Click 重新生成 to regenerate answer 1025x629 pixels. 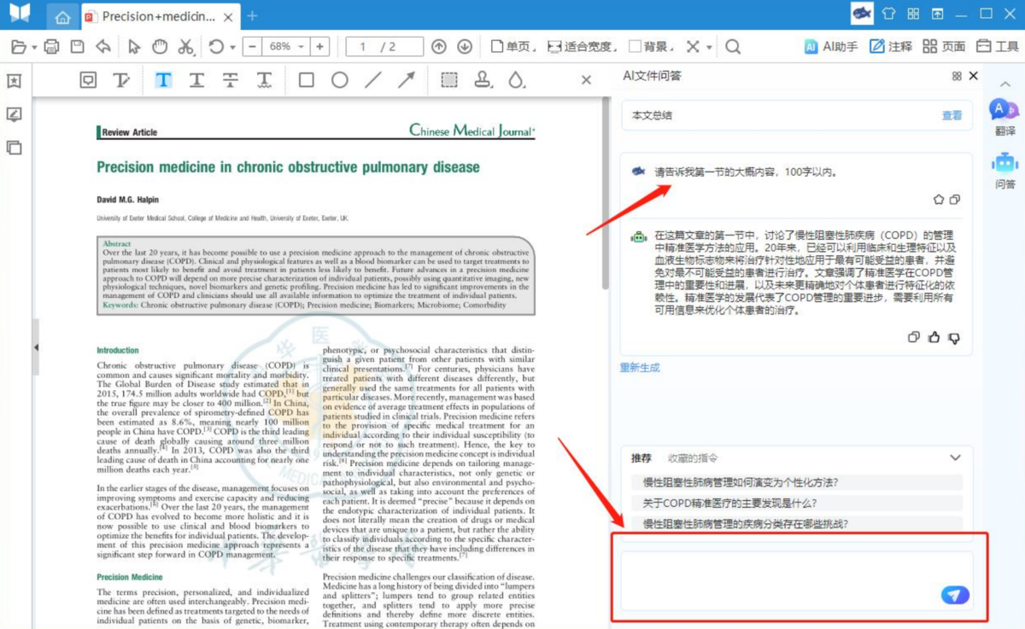pos(640,368)
